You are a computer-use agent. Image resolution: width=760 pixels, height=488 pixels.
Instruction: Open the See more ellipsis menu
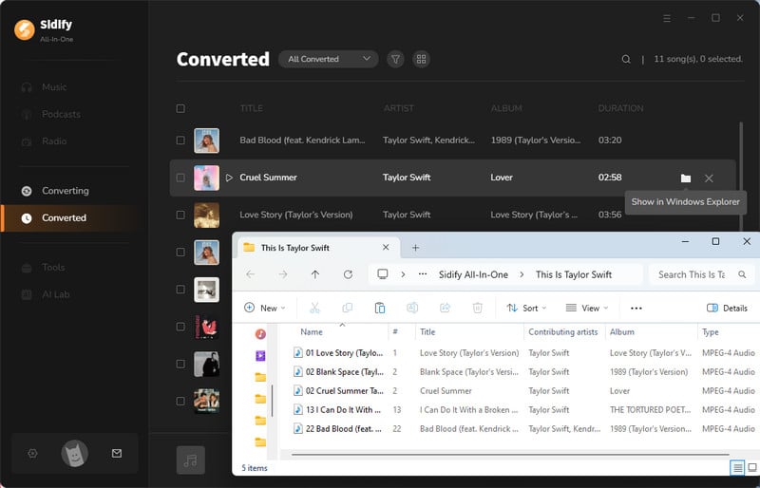tap(636, 309)
